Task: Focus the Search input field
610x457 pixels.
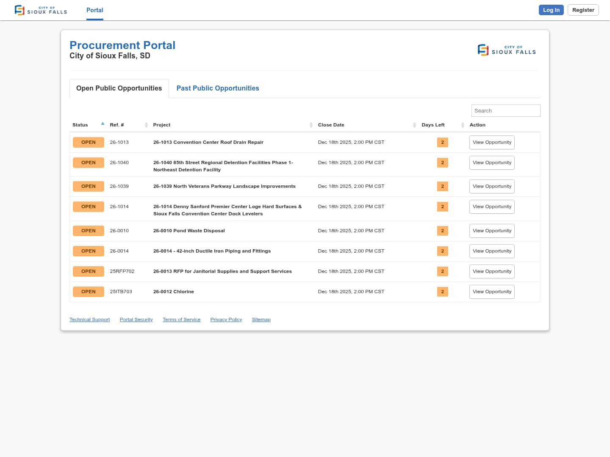Action: click(x=505, y=110)
